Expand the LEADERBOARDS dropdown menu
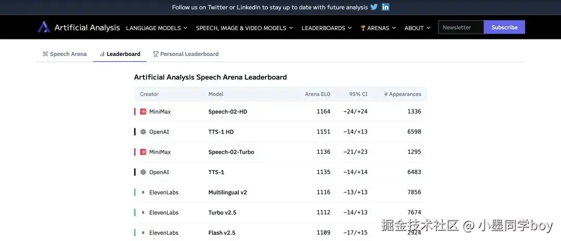The image size is (561, 241). pyautogui.click(x=326, y=28)
